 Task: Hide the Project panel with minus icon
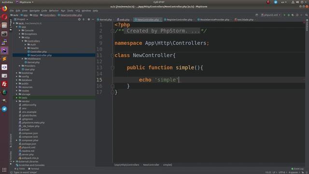[x=93, y=19]
